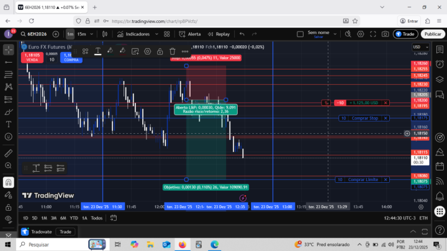Delete selected drawing with trash icon
This screenshot has height=251, width=447.
pos(173,51)
